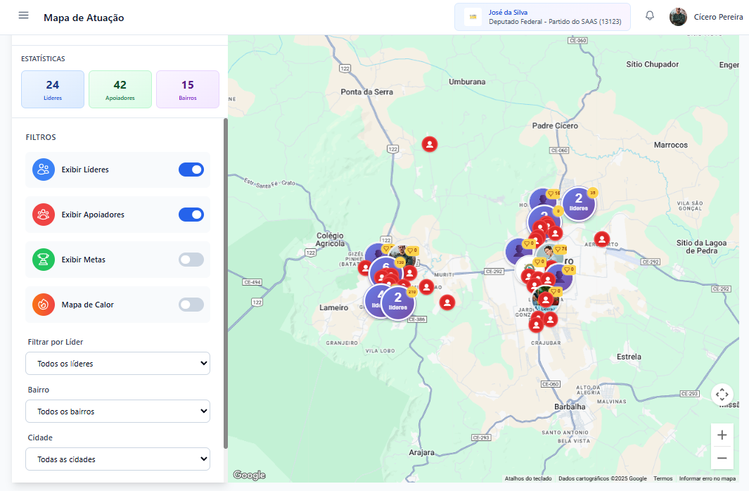Click the Umburana map label
The image size is (749, 491).
click(467, 82)
